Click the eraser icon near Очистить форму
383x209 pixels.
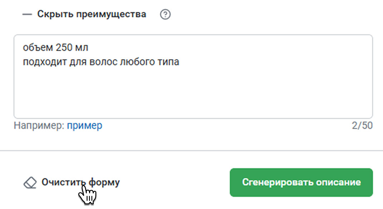[30, 183]
